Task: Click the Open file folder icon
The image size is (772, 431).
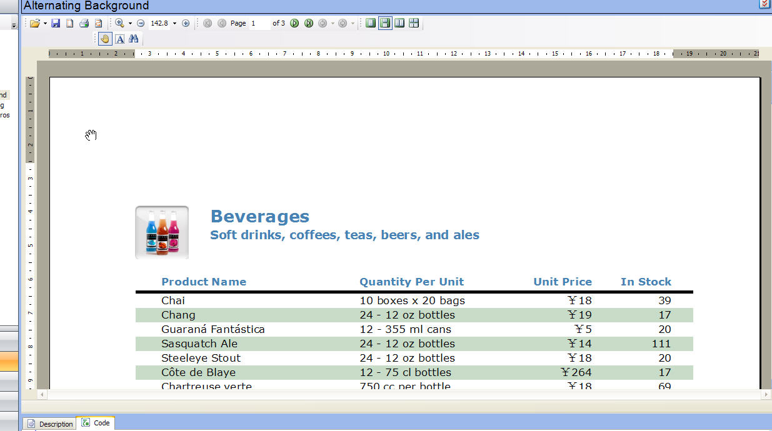Action: 34,23
